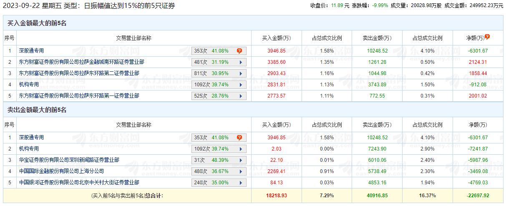Click sell amount 7243.90

click(377, 149)
